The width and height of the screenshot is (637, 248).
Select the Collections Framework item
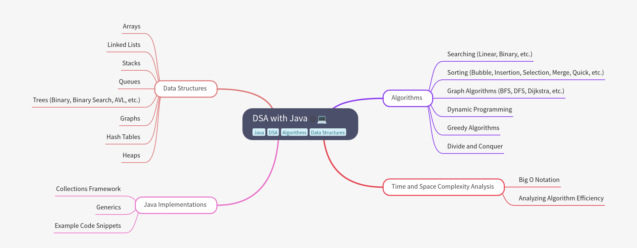coord(88,189)
